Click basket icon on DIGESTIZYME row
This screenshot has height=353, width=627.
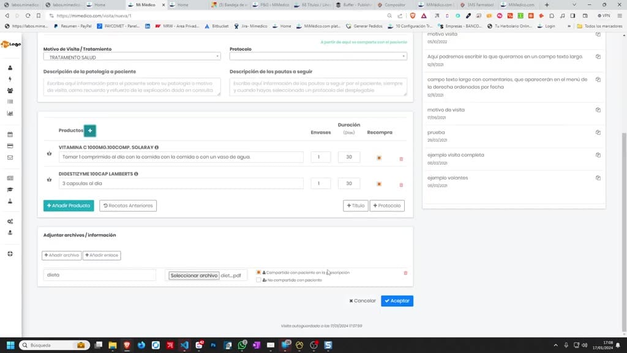coord(49,180)
